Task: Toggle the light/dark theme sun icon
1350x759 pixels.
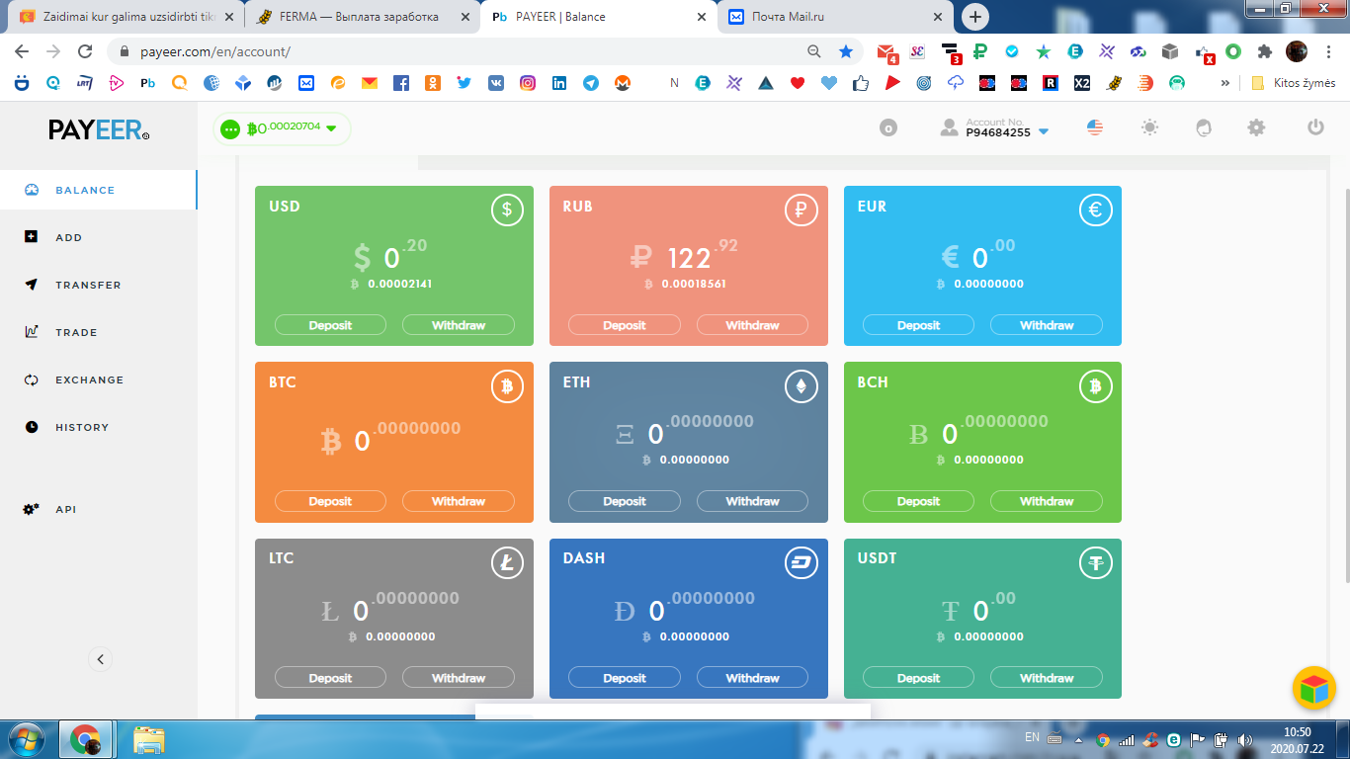Action: [x=1149, y=127]
